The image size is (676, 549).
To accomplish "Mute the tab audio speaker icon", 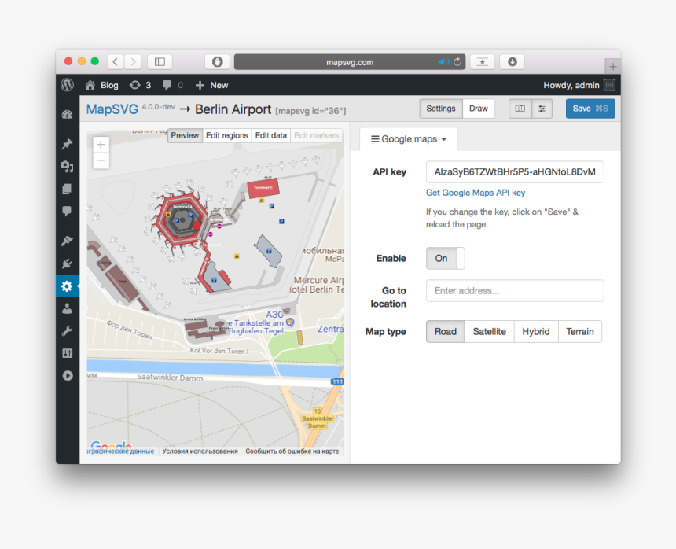I will click(x=443, y=62).
